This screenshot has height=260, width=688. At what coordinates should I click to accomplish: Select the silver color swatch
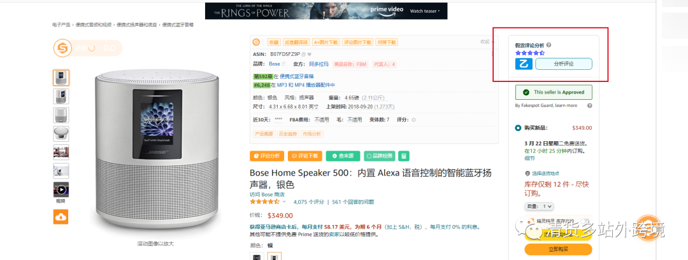(x=275, y=256)
